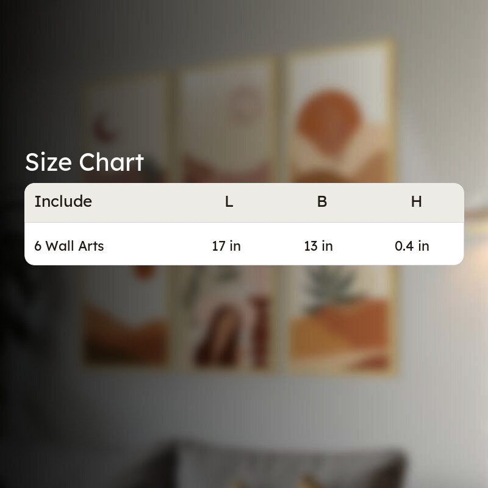Click the white data row background
The image size is (488, 488).
(x=244, y=244)
